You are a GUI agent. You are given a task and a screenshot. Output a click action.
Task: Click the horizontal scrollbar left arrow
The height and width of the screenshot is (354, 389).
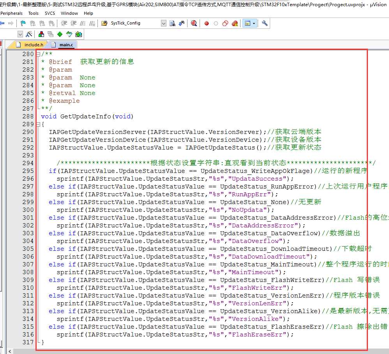(x=10, y=351)
